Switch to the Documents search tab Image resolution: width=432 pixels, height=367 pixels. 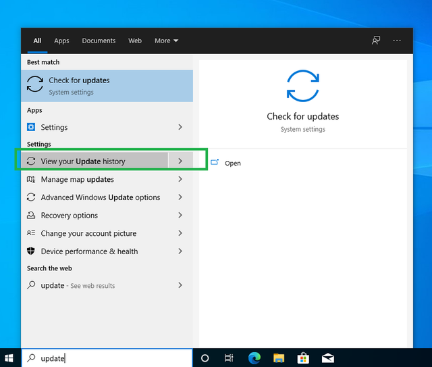tap(99, 41)
